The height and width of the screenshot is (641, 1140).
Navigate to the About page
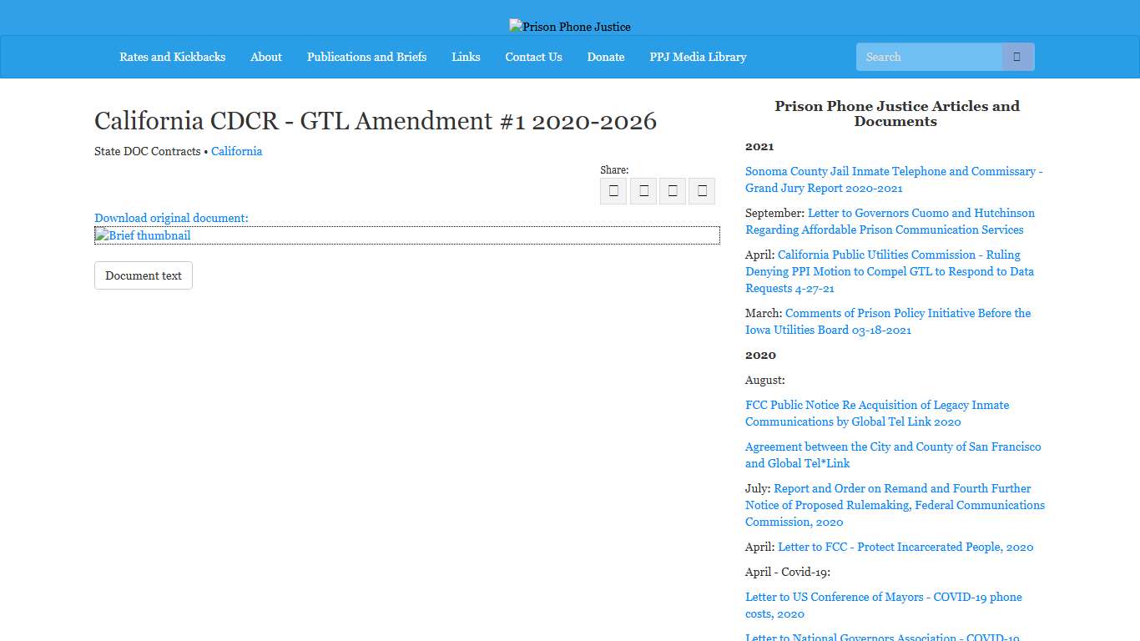point(265,57)
